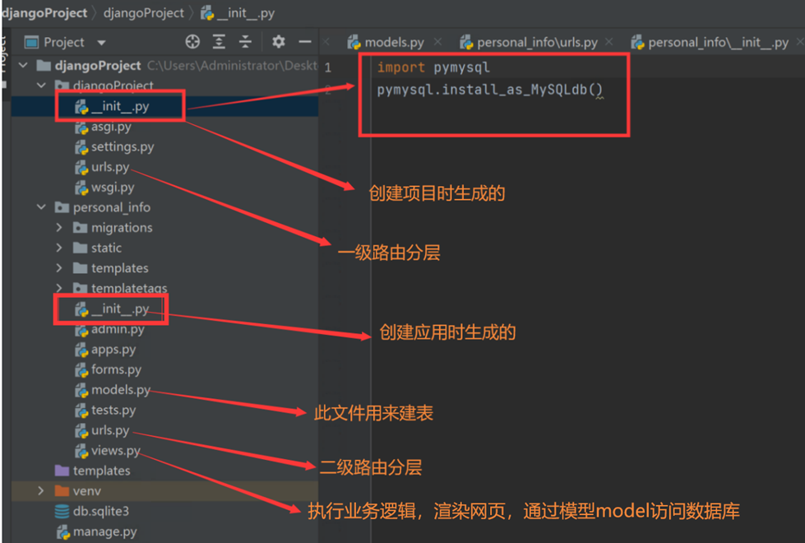The width and height of the screenshot is (805, 543).
Task: Close the models.py editor tab
Action: [438, 42]
